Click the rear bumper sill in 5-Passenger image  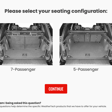tap(88, 61)
